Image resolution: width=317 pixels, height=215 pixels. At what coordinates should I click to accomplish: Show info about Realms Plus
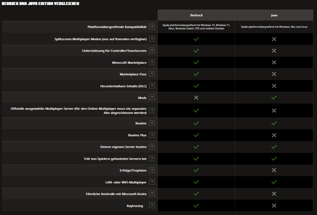[x=152, y=135]
